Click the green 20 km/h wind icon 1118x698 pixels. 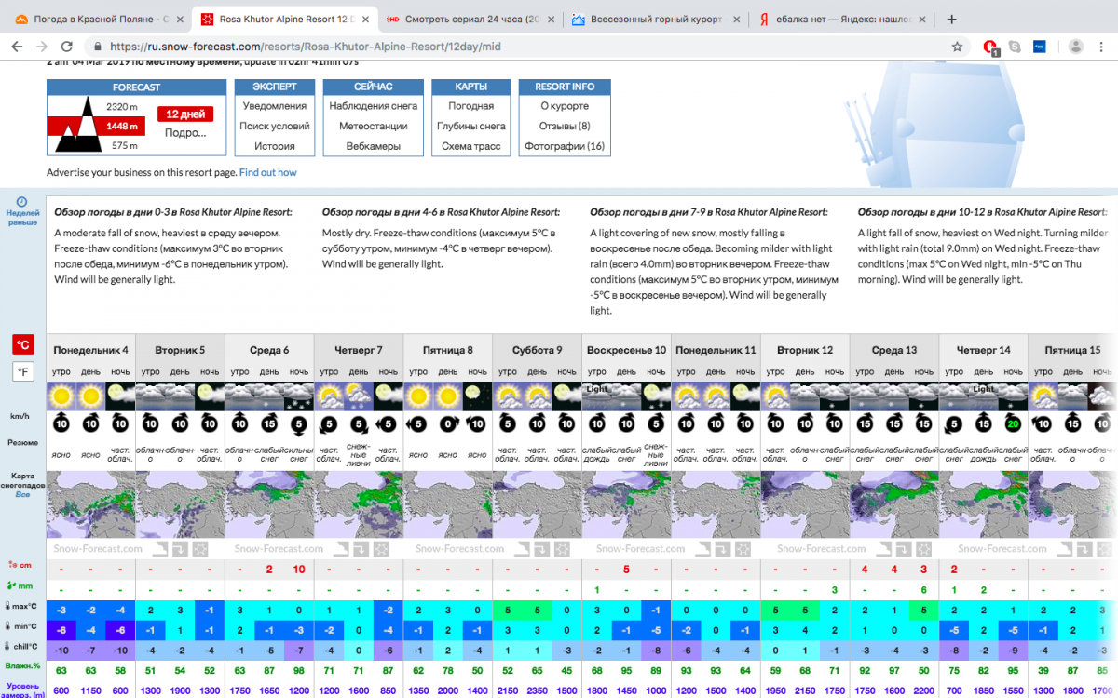click(x=1013, y=424)
